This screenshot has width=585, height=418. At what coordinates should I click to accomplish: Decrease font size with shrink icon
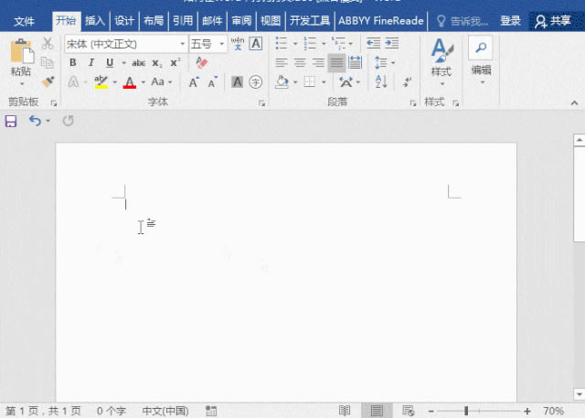(x=213, y=81)
